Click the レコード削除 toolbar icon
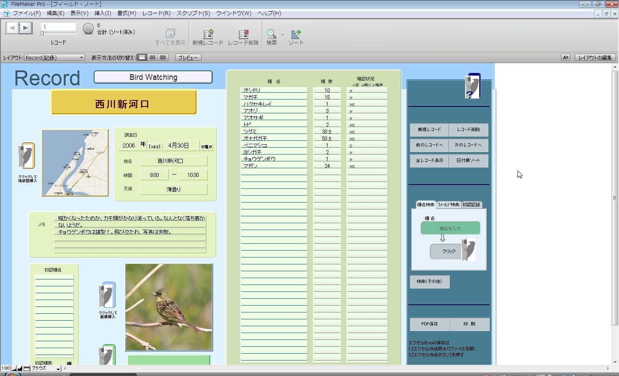Viewport: 619px width, 376px height. [x=243, y=33]
